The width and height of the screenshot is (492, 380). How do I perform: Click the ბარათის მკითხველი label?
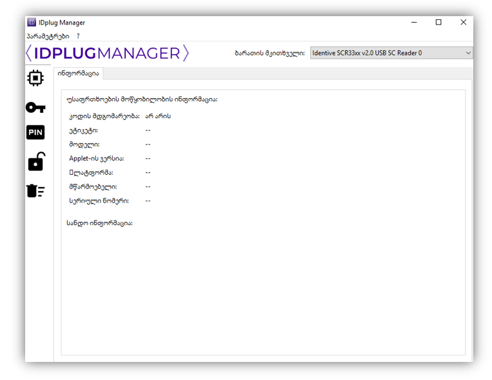click(x=270, y=53)
